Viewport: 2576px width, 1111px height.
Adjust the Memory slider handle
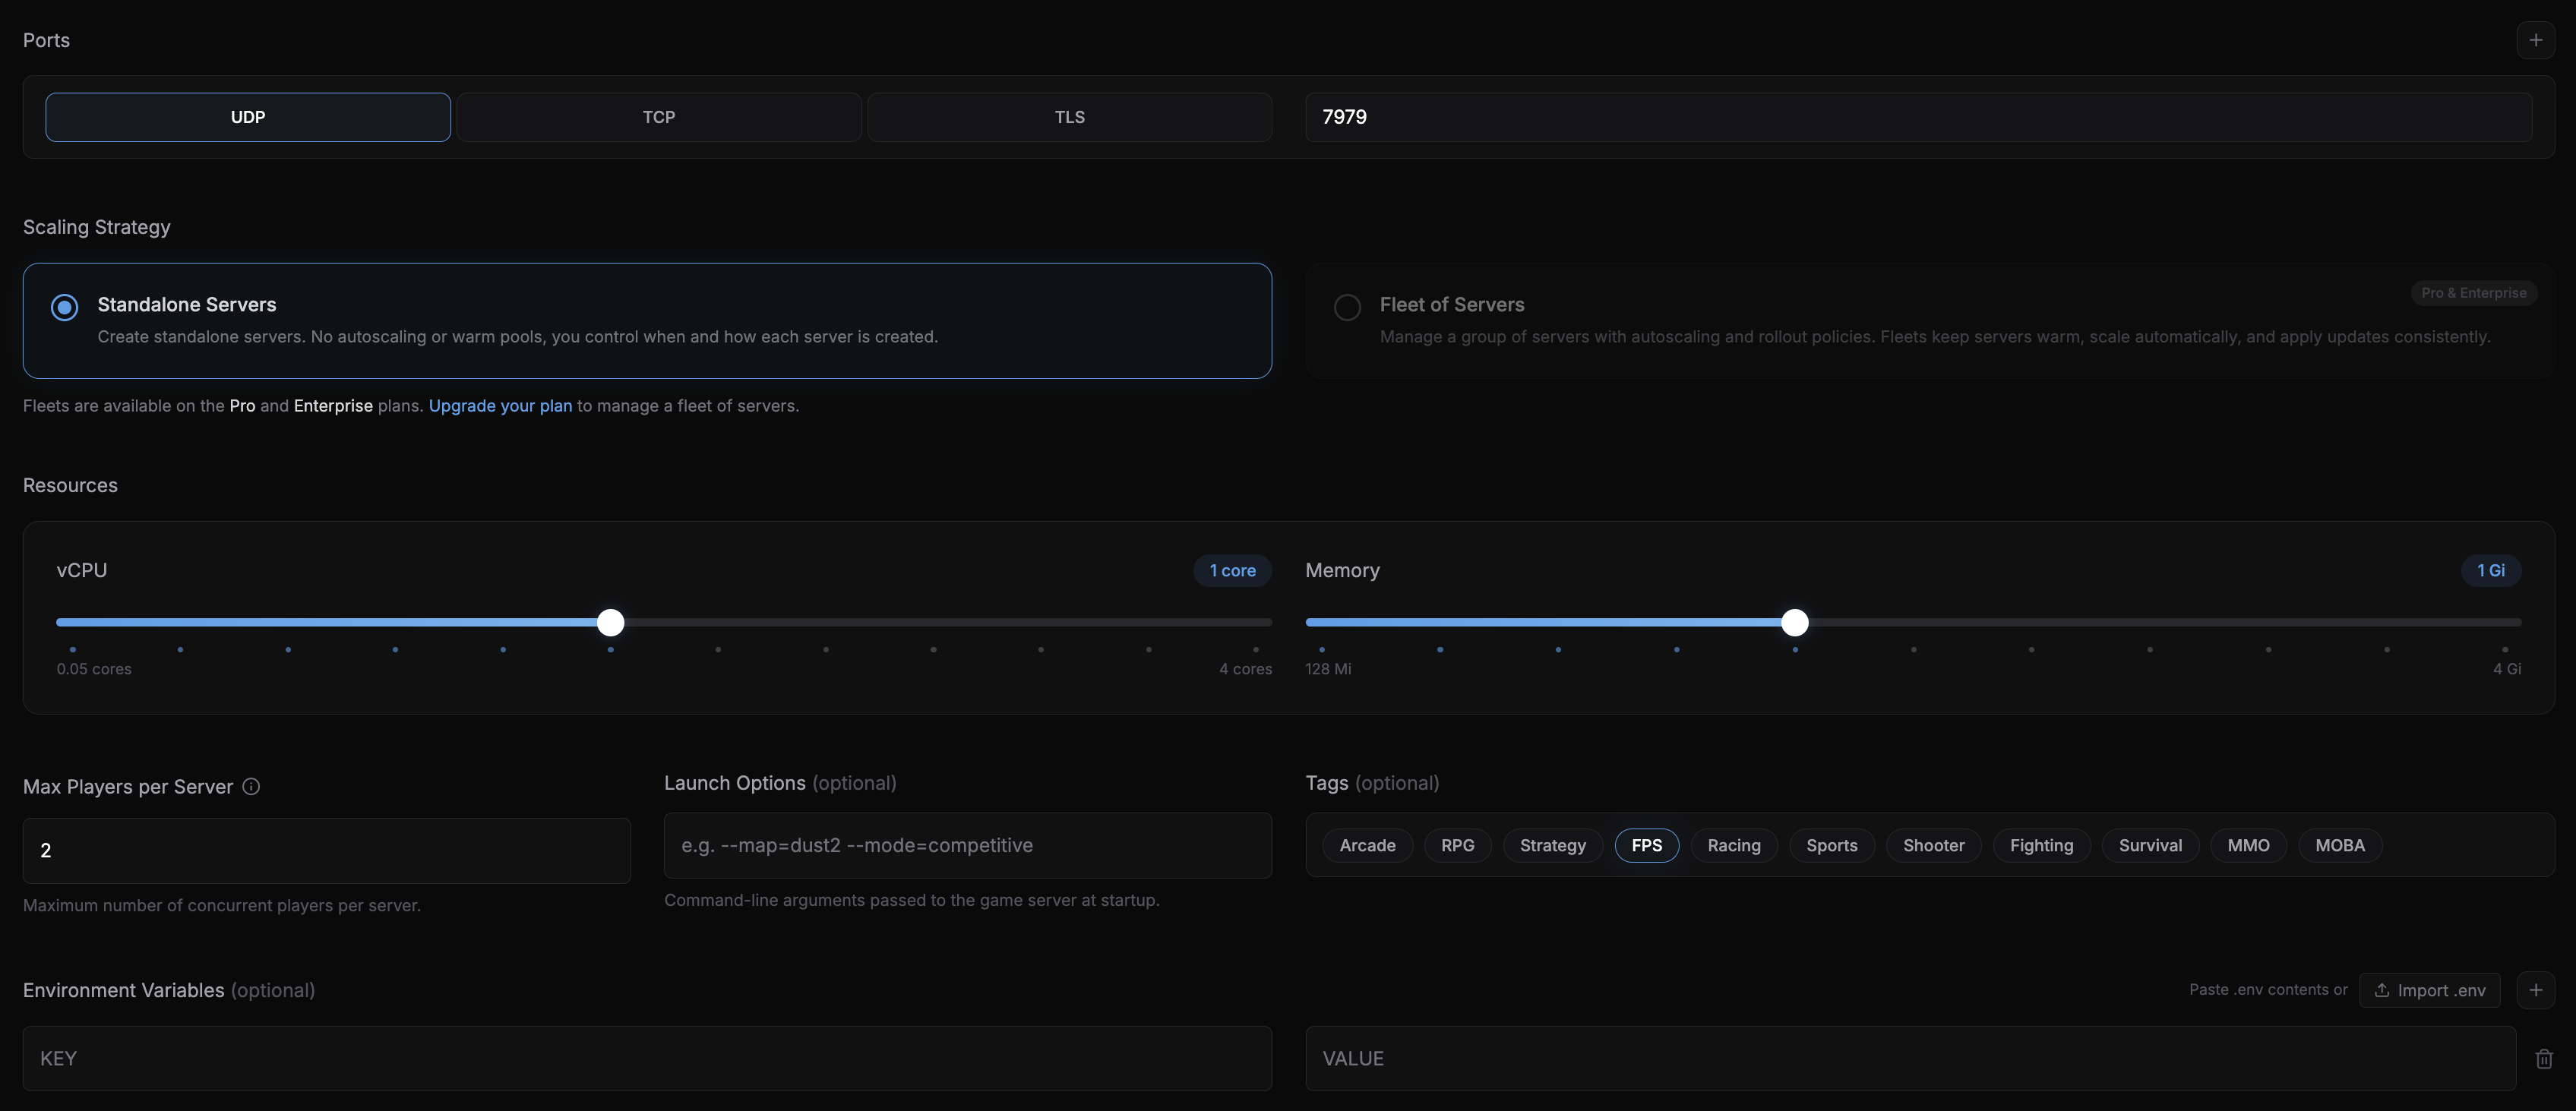pyautogui.click(x=1795, y=622)
